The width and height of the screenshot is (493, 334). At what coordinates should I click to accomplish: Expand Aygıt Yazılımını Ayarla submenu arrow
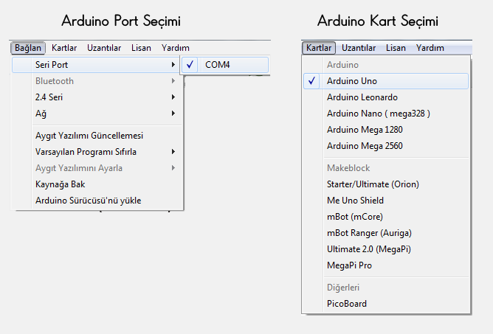(x=173, y=168)
